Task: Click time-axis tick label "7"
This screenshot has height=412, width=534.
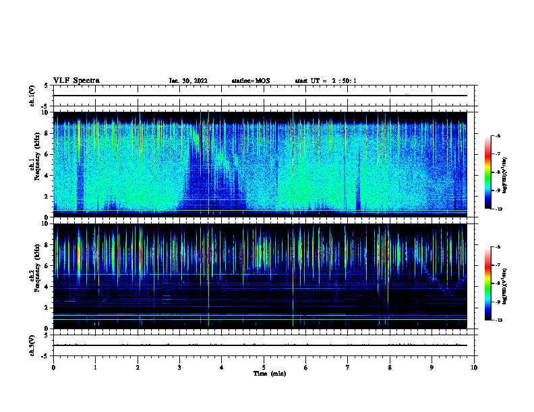Action: pos(348,368)
